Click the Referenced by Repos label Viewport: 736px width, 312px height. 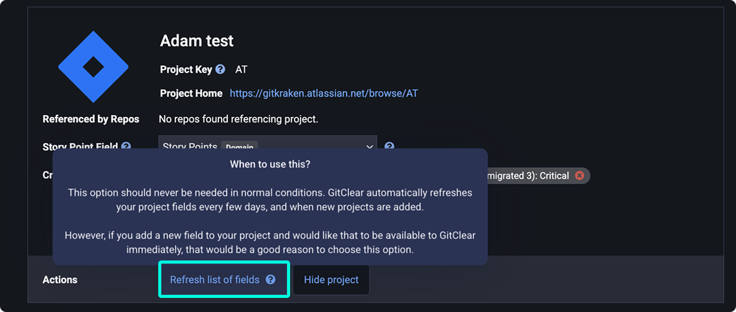[x=91, y=119]
